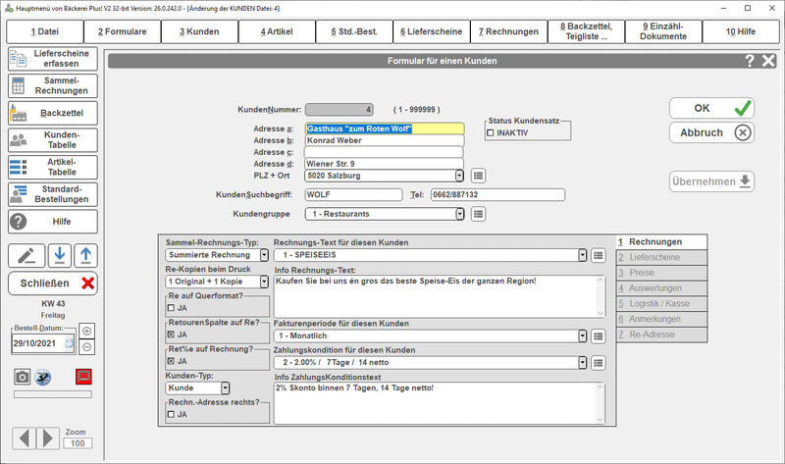
Task: Switch to the Logistik / Kasse tab
Action: (x=661, y=304)
